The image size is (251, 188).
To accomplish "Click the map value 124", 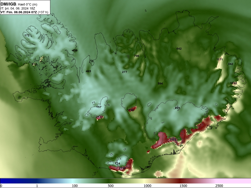I will [x=117, y=163].
